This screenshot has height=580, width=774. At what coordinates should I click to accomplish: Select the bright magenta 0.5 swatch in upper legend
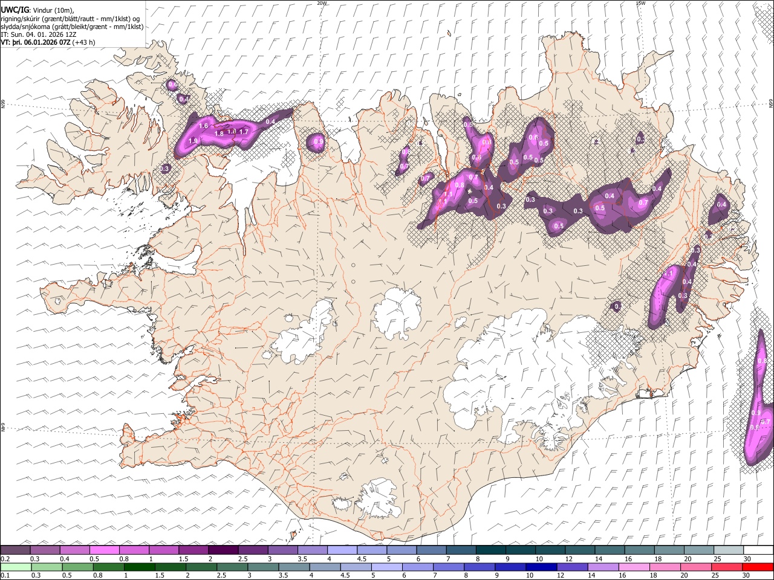tap(105, 550)
